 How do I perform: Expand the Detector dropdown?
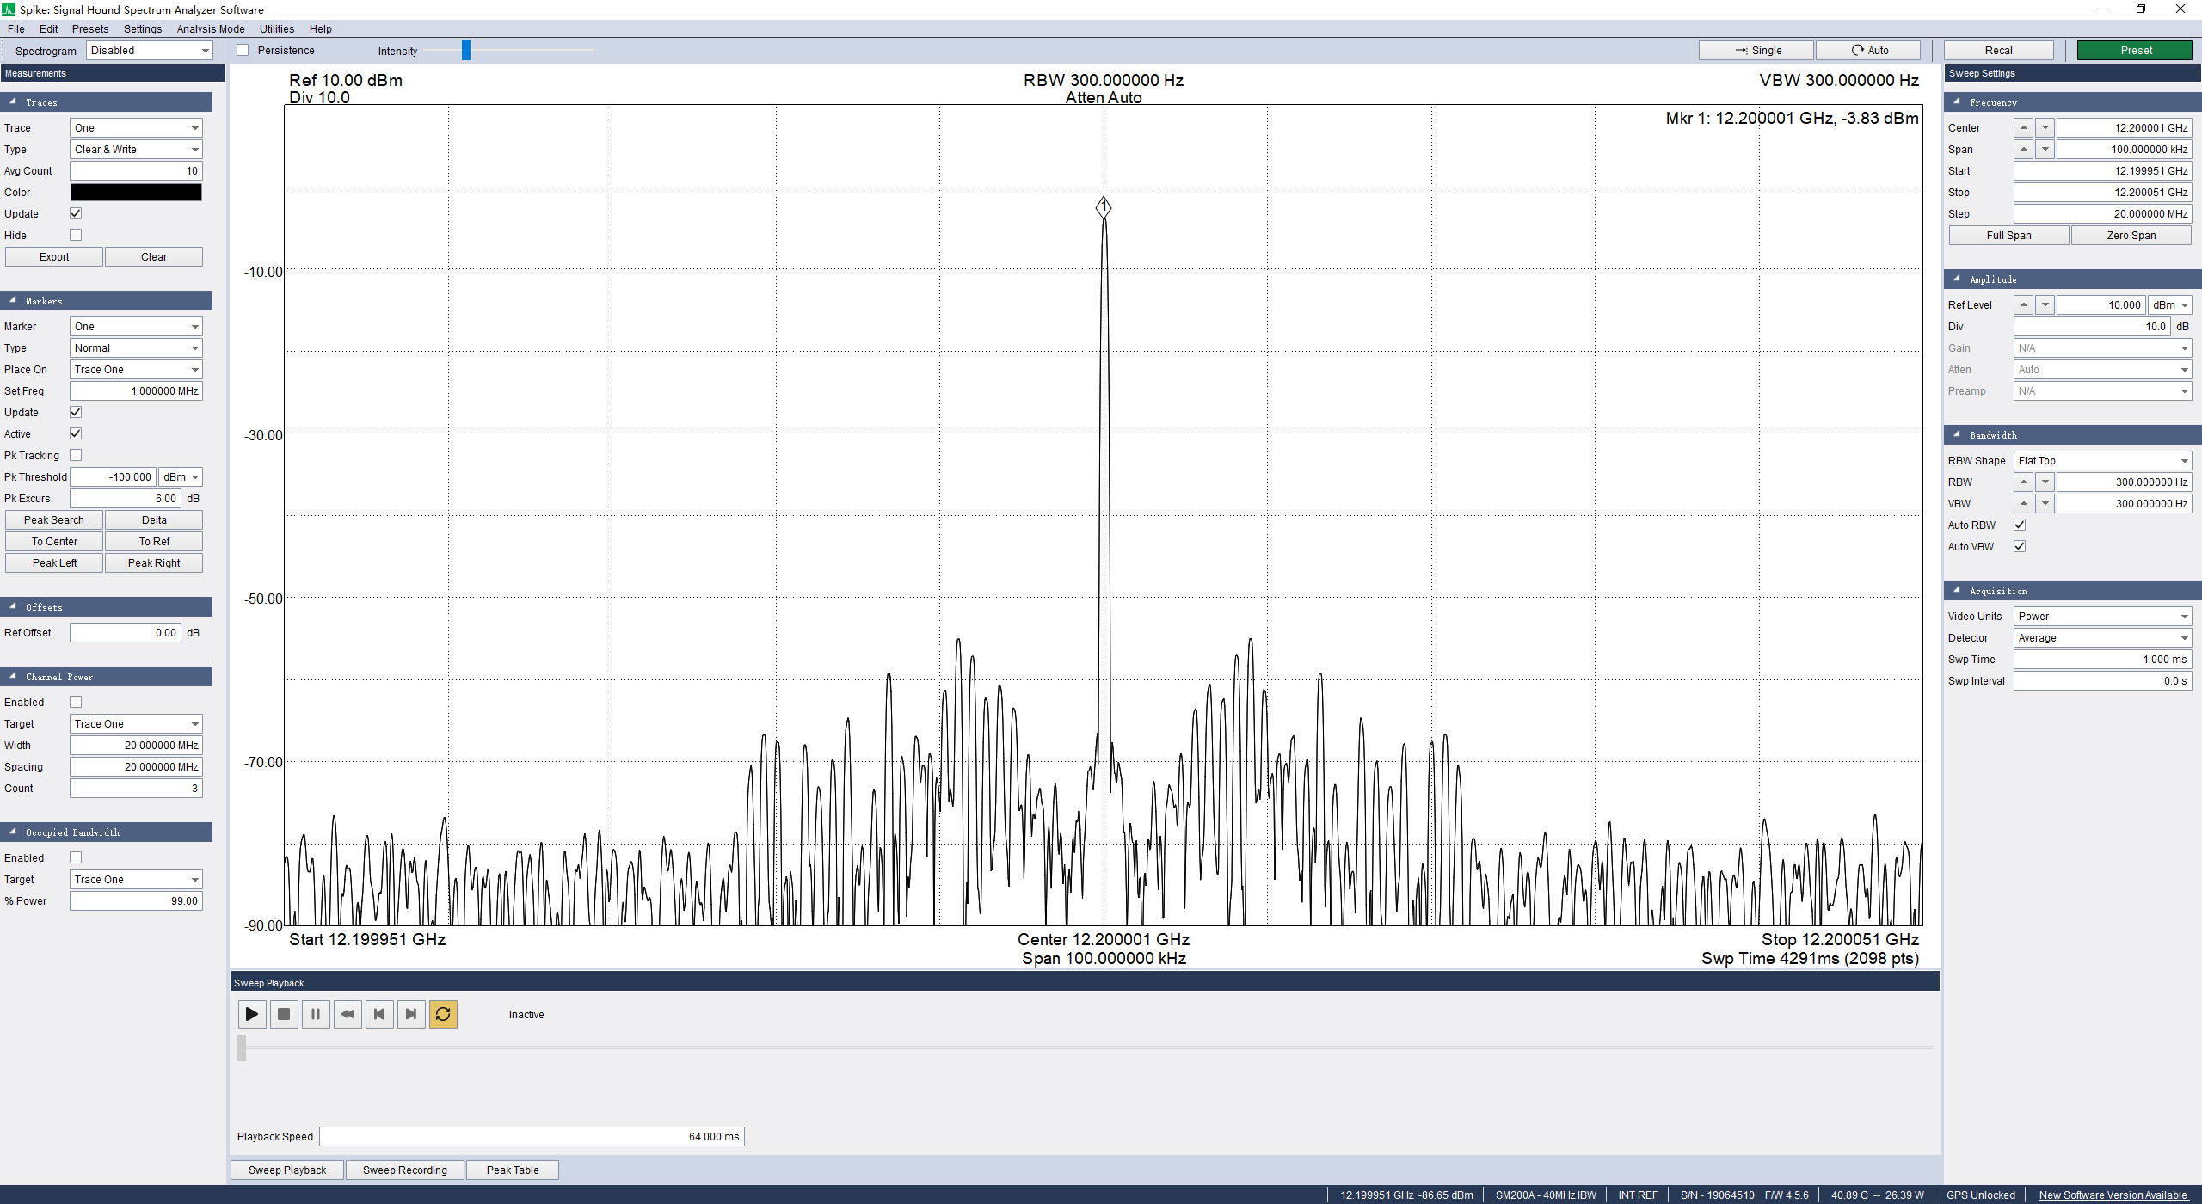[x=2101, y=638]
